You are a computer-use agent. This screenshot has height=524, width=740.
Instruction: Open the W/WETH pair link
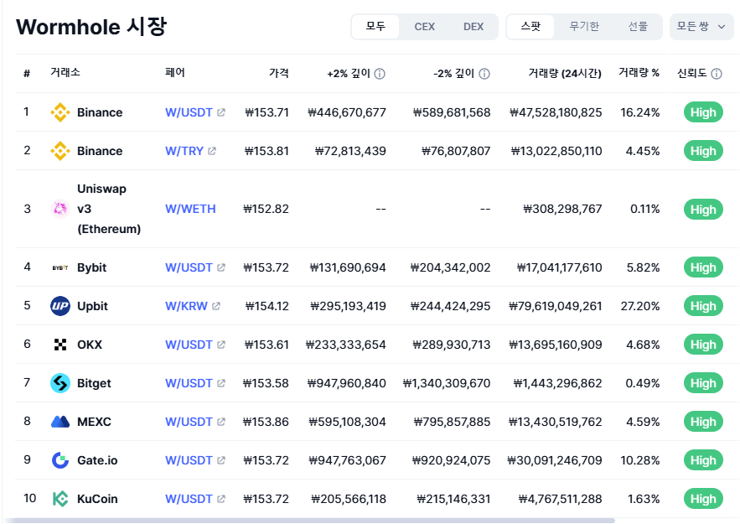click(x=190, y=209)
